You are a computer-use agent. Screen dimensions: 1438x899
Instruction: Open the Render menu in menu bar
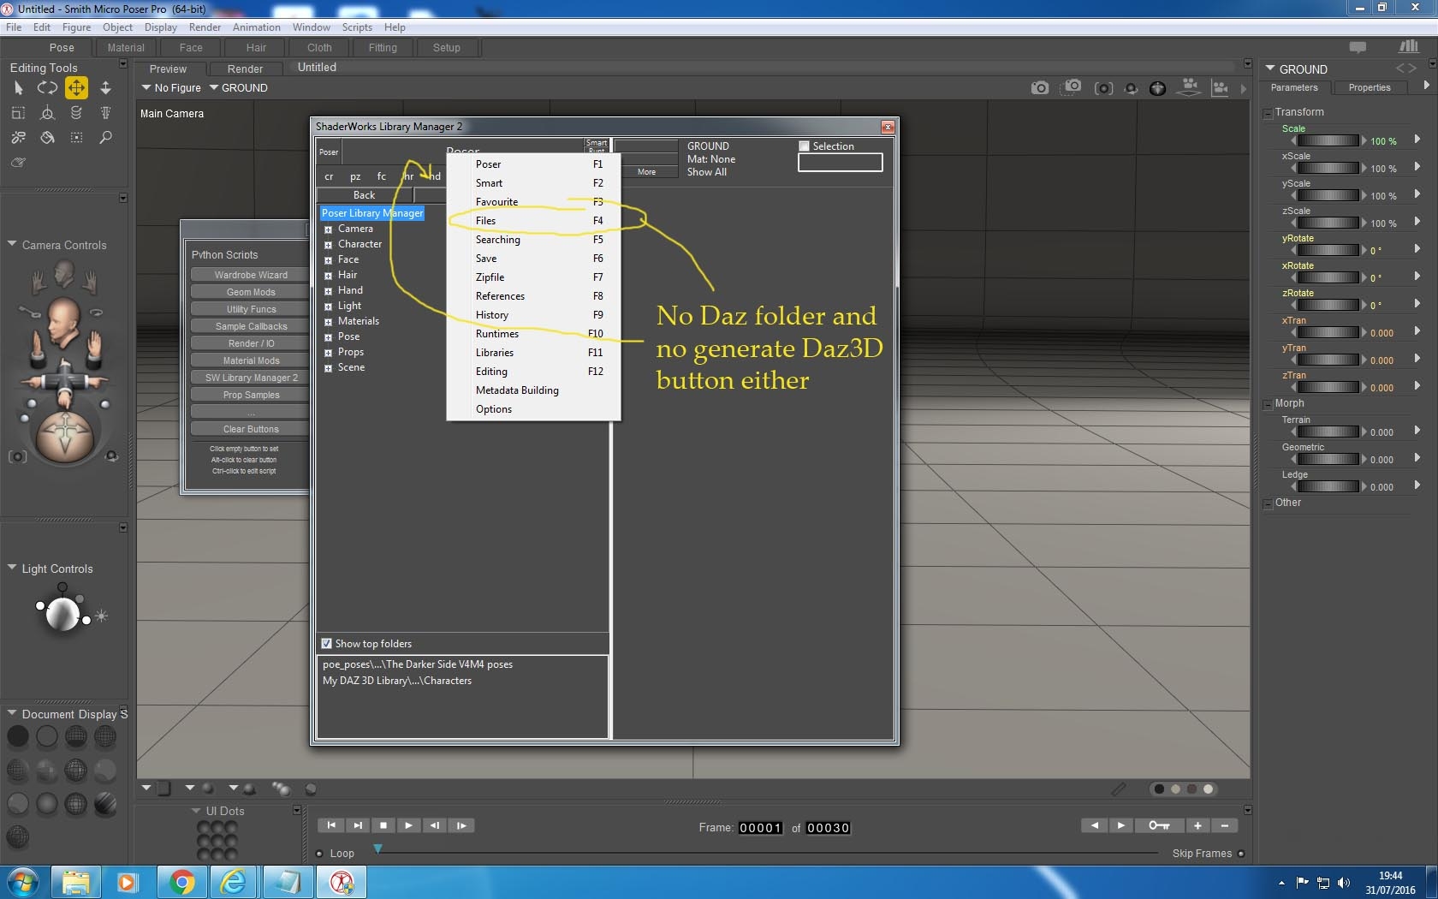point(205,27)
